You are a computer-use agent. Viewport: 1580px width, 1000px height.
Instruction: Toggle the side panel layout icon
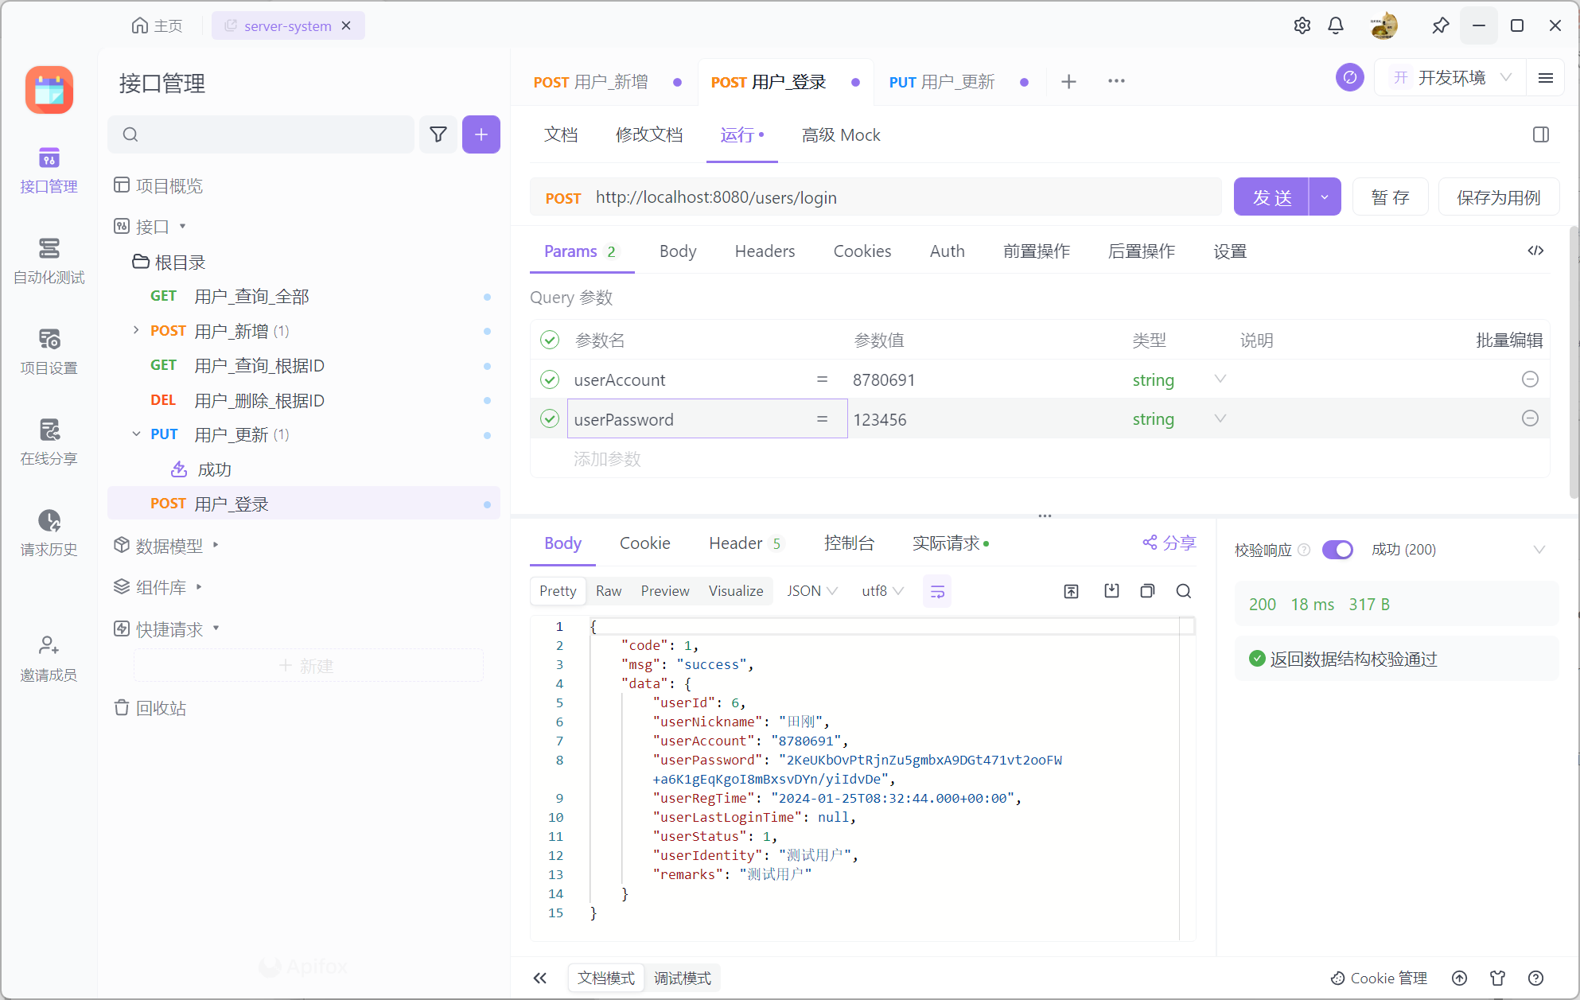coord(1541,134)
